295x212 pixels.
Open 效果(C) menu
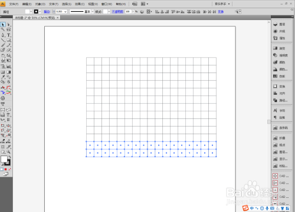pos(80,4)
